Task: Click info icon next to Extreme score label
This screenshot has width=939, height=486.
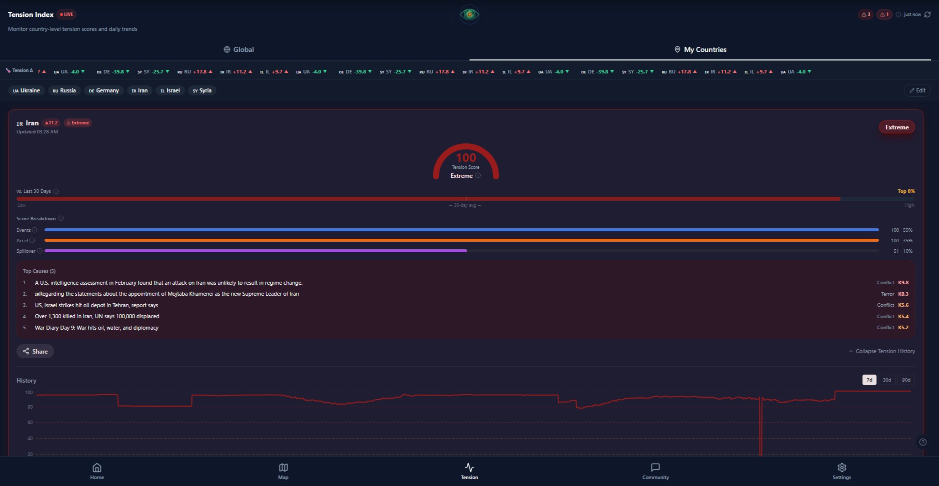Action: click(x=478, y=176)
